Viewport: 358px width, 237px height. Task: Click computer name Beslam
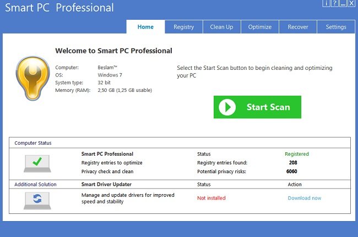pos(107,68)
